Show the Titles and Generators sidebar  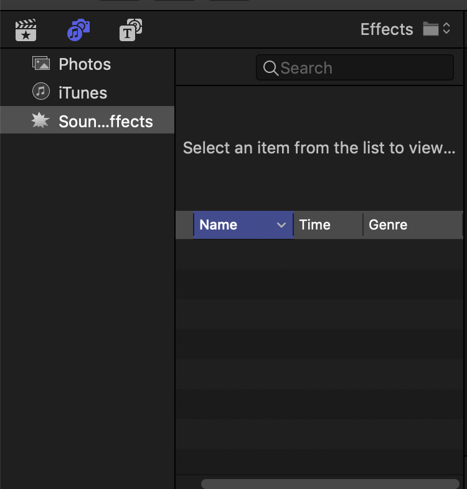(130, 30)
